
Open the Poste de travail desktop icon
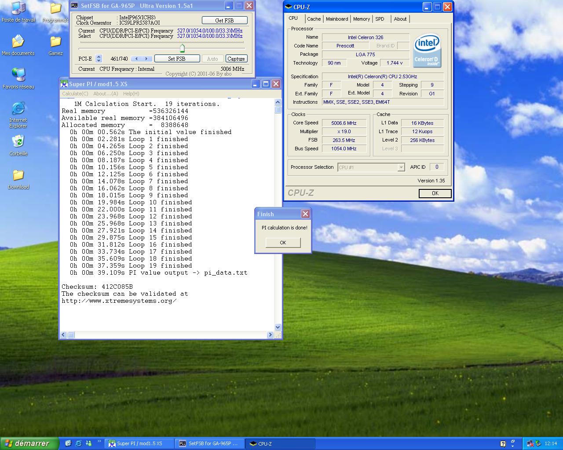point(18,12)
